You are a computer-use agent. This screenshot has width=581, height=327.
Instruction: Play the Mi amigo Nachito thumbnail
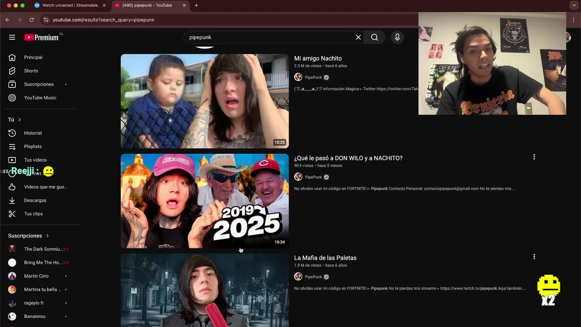[x=205, y=101]
